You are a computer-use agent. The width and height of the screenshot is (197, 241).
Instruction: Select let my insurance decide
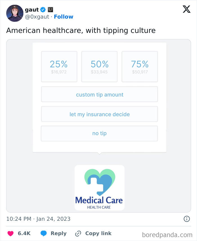99,114
